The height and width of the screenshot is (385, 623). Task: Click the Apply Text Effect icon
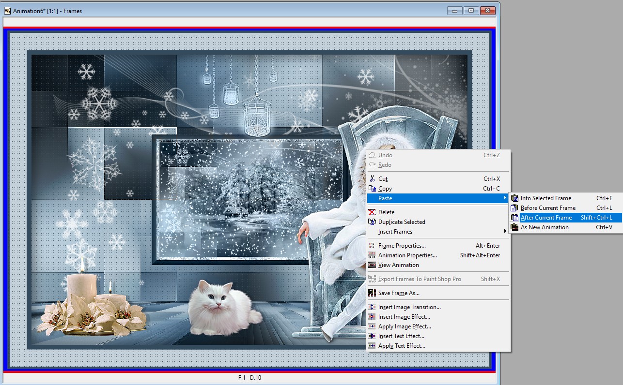372,346
